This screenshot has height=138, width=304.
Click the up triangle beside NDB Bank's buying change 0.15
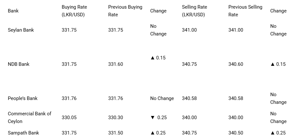152,58
